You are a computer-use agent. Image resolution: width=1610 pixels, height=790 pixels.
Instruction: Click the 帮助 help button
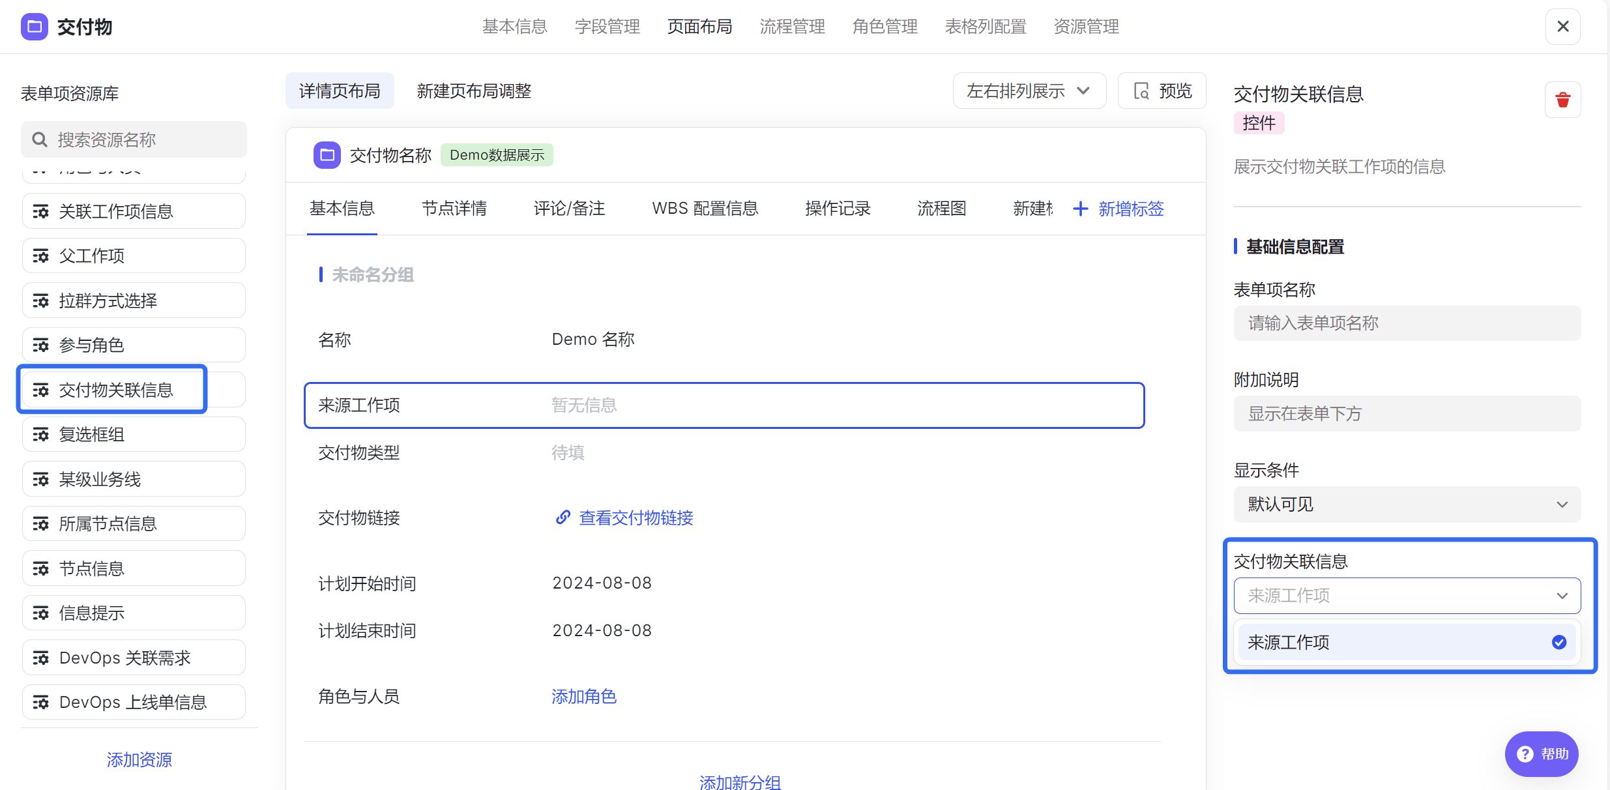(1541, 754)
